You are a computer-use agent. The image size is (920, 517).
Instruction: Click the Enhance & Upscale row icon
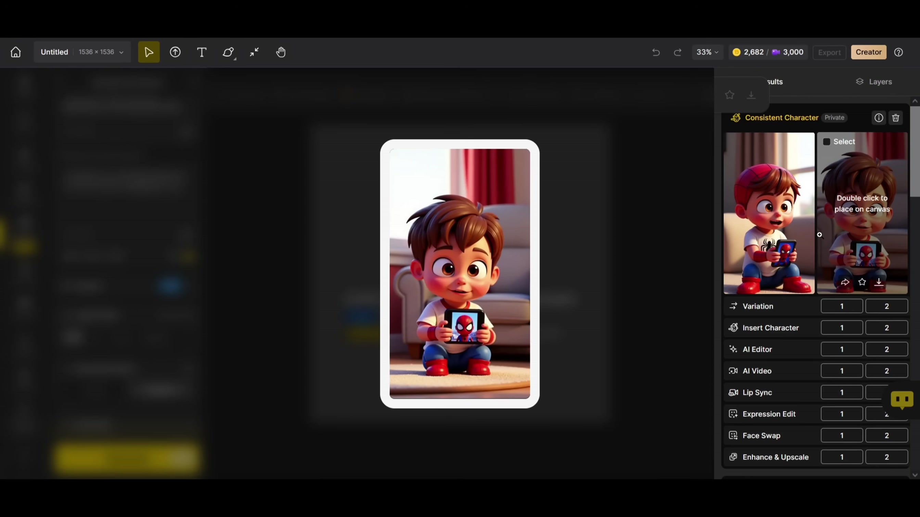[x=733, y=457]
